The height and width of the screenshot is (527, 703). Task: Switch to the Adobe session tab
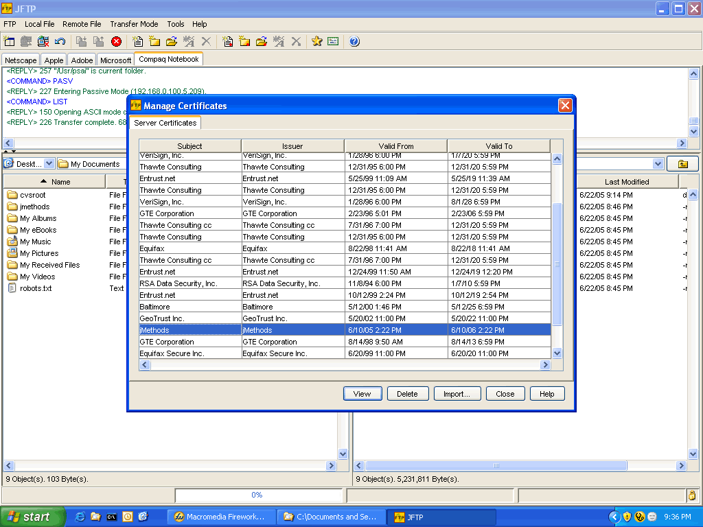[x=82, y=60]
